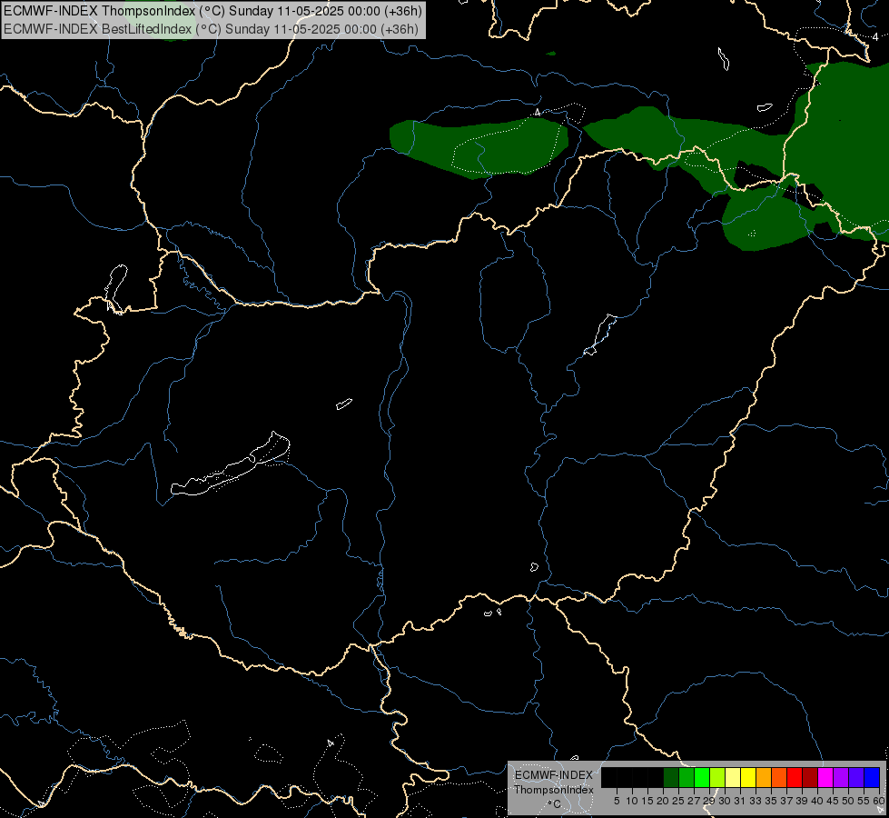This screenshot has height=818, width=889.
Task: Pick the bright red 37–39 legend swatch
Action: 795,777
